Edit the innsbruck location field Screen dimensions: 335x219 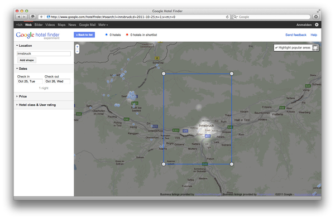[x=44, y=53]
